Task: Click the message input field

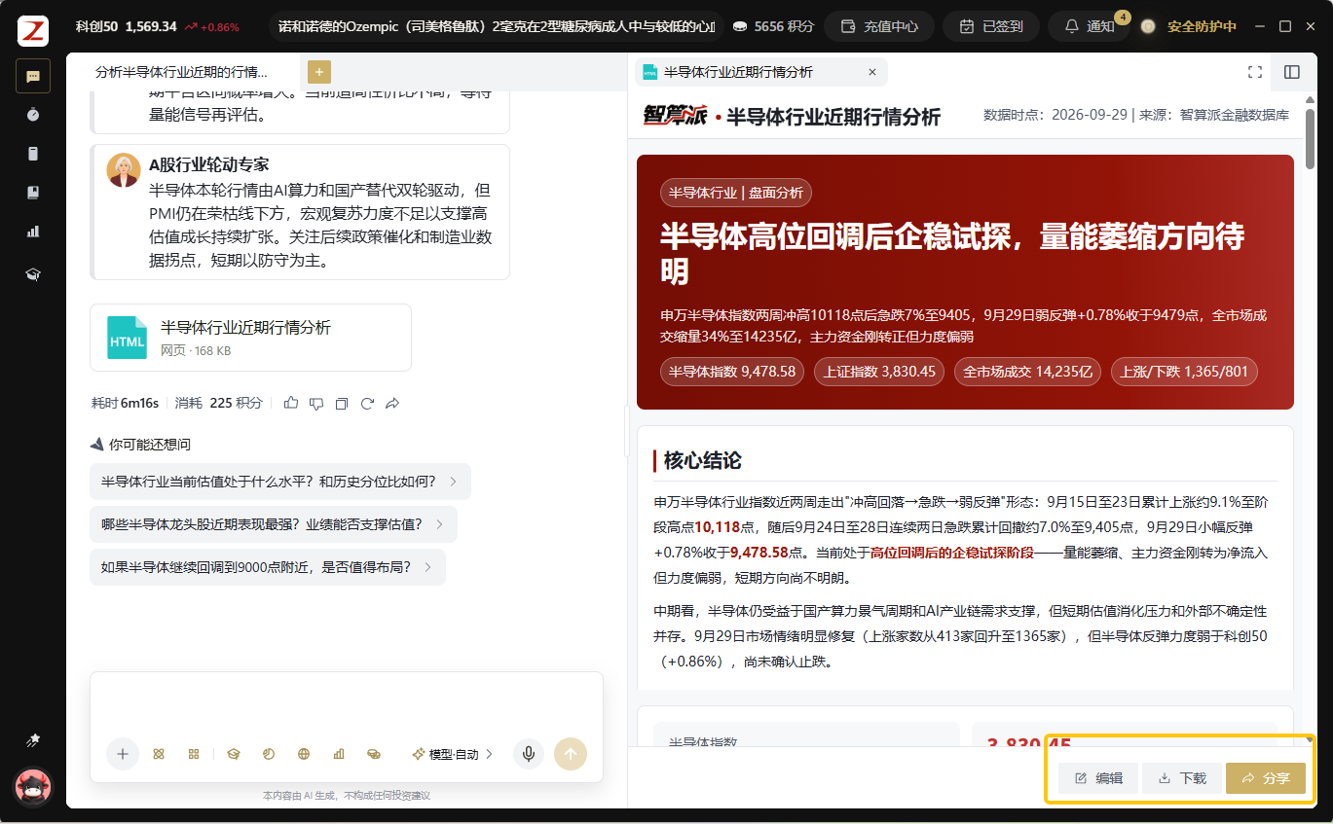Action: (346, 704)
